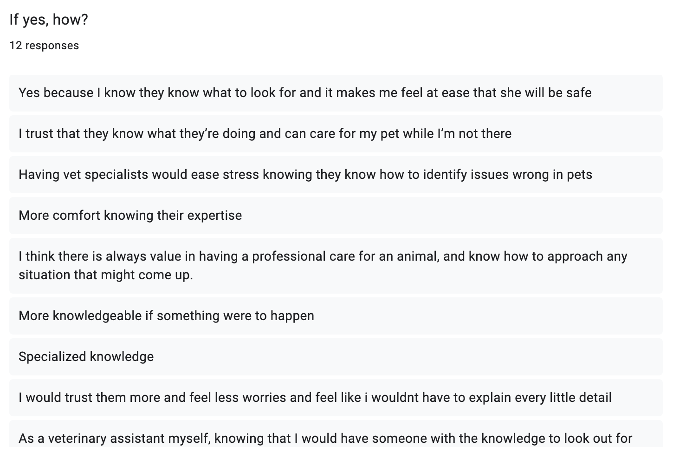Select the "More comfort knowing their expertise" response

tap(130, 216)
